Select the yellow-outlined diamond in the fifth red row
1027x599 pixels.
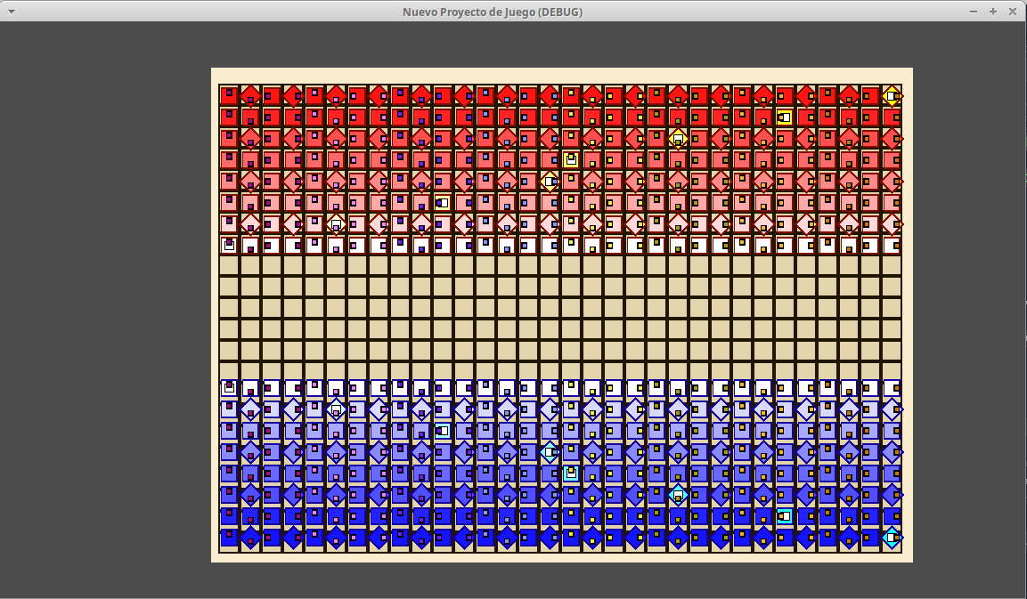tap(550, 182)
